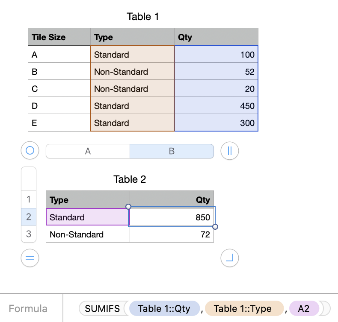Select column A header tab
The width and height of the screenshot is (338, 322).
click(88, 151)
